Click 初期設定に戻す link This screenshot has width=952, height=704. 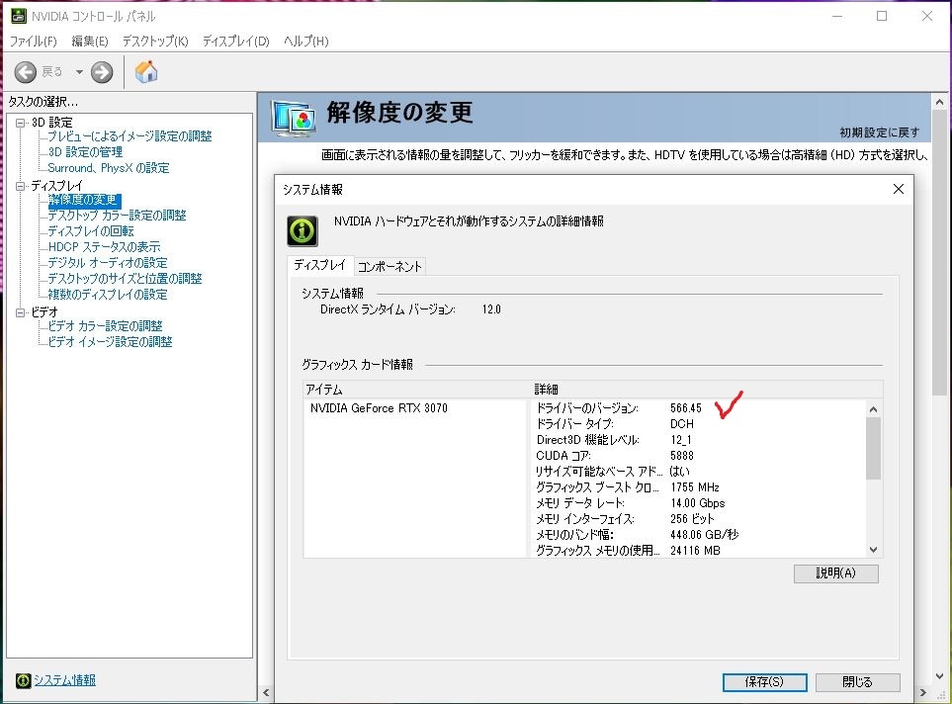(x=880, y=132)
